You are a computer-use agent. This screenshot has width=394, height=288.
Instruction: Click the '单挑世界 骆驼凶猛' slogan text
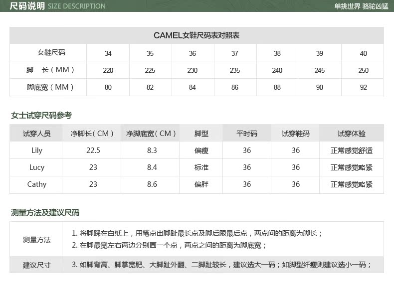[361, 6]
